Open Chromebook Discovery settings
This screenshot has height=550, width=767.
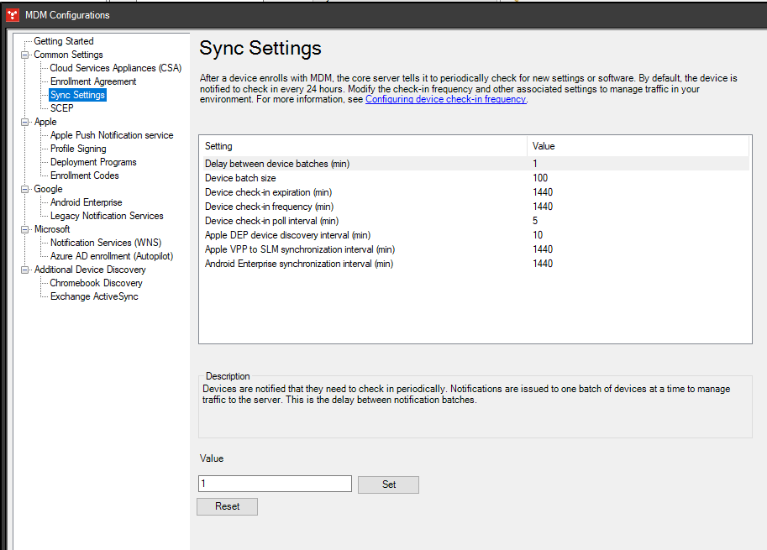pos(96,283)
